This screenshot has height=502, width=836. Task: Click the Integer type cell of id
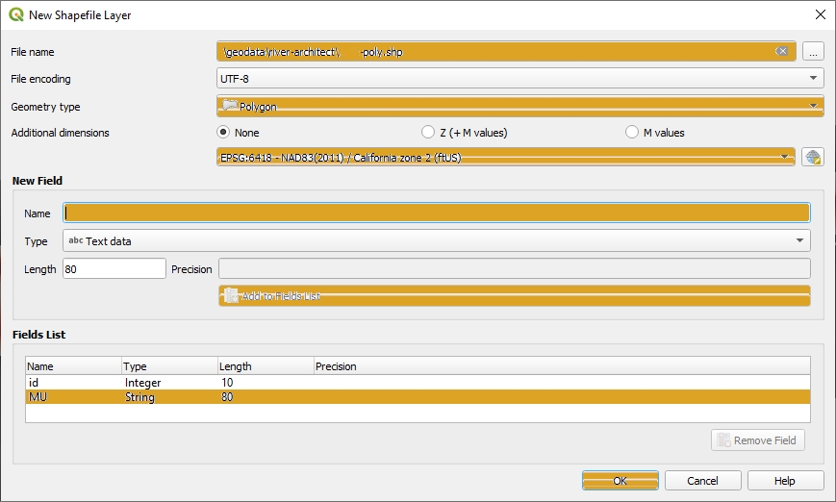143,382
